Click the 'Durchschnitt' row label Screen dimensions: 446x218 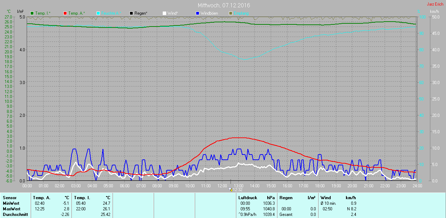15,215
